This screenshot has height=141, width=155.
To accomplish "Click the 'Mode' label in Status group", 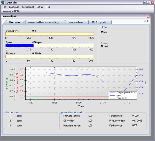I will click(x=104, y=32).
